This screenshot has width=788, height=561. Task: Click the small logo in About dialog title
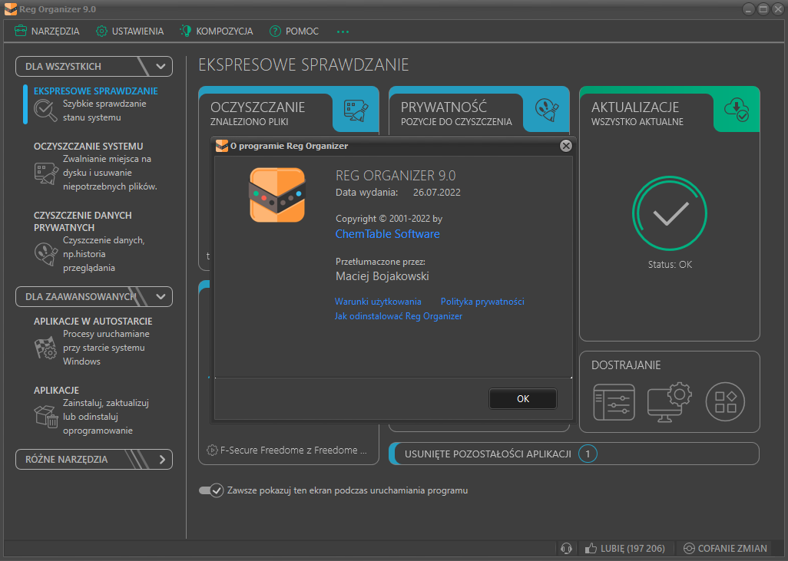pyautogui.click(x=222, y=146)
